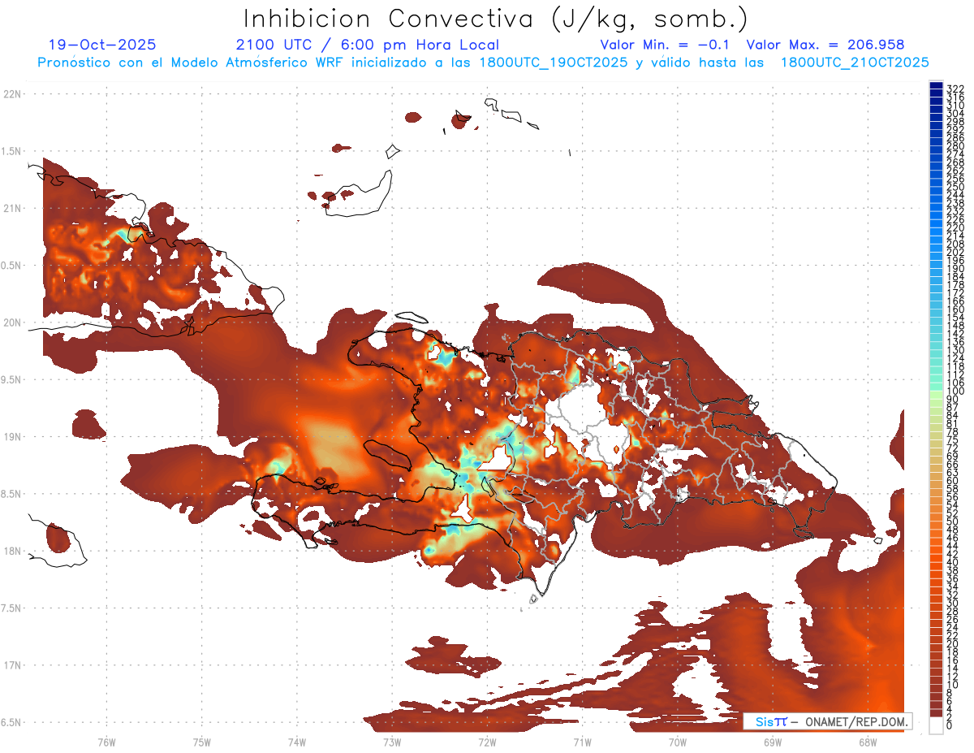This screenshot has height=753, width=974.
Task: Click the orange color bar swatch at 40
Action: pos(936,562)
